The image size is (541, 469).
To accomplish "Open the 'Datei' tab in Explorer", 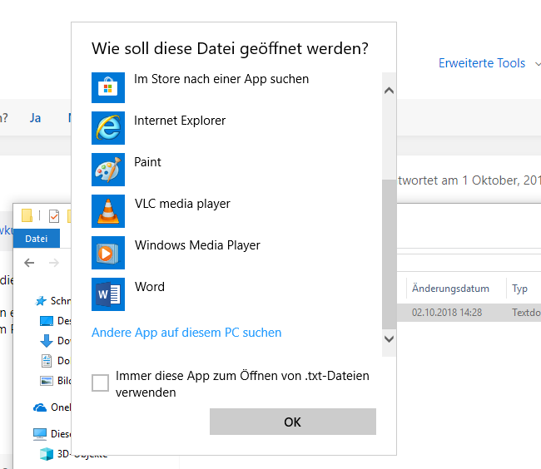I will click(x=37, y=239).
